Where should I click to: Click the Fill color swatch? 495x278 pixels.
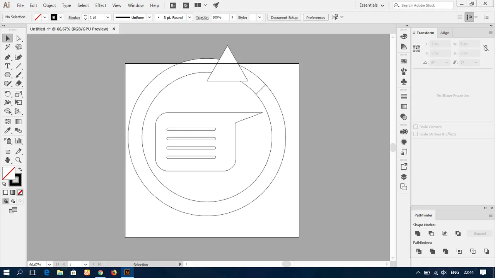(x=9, y=173)
